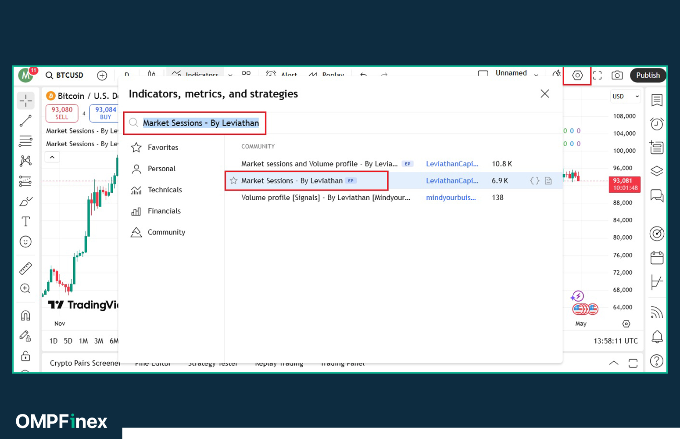Switch to the Community category
Viewport: 680px width, 439px height.
[171, 232]
